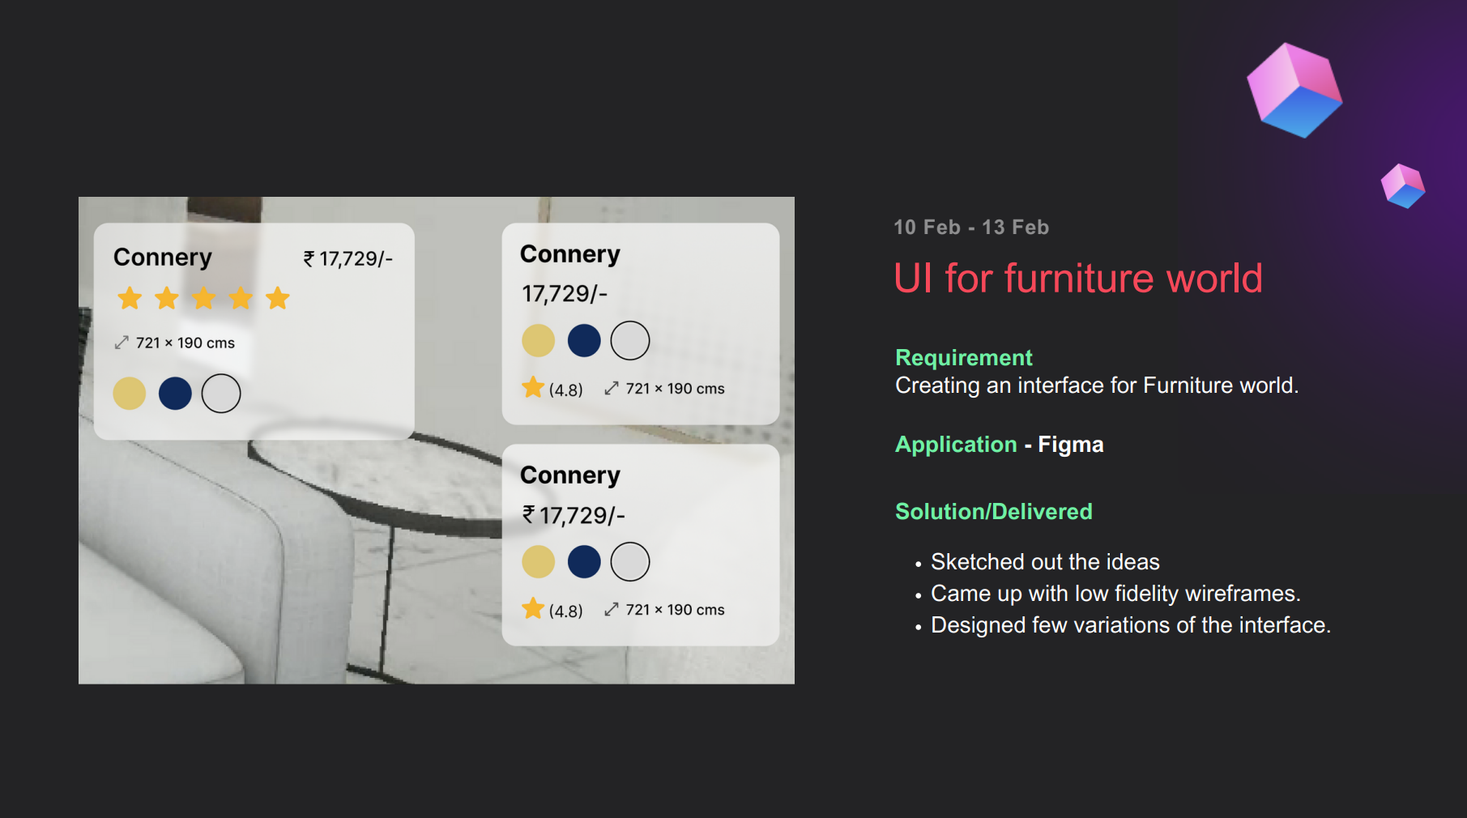Click the large pink and blue cube
Viewport: 1467px width, 818px height.
click(x=1294, y=90)
